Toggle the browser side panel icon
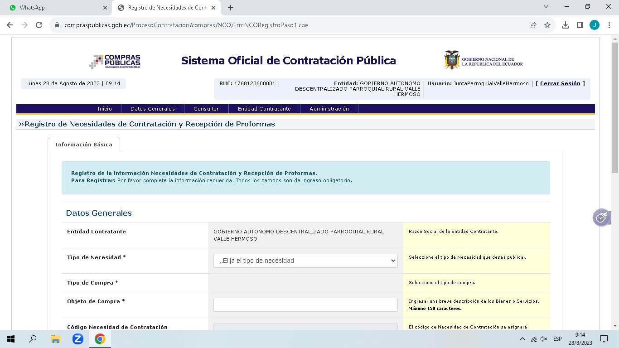Viewport: 619px width, 348px height. pyautogui.click(x=580, y=25)
